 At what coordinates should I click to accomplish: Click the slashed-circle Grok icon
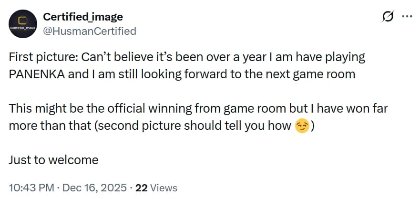pyautogui.click(x=388, y=18)
